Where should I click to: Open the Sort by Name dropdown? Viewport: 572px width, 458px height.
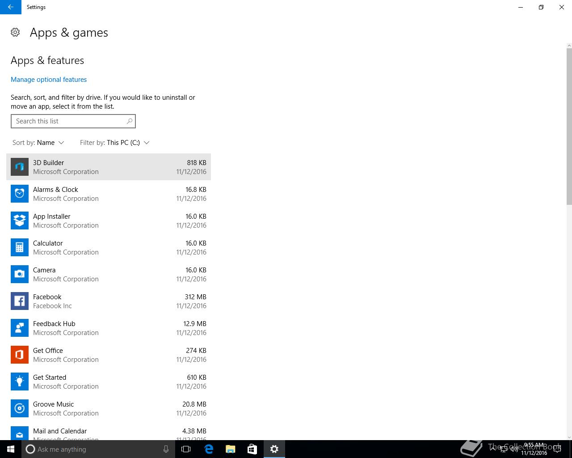[x=38, y=143]
